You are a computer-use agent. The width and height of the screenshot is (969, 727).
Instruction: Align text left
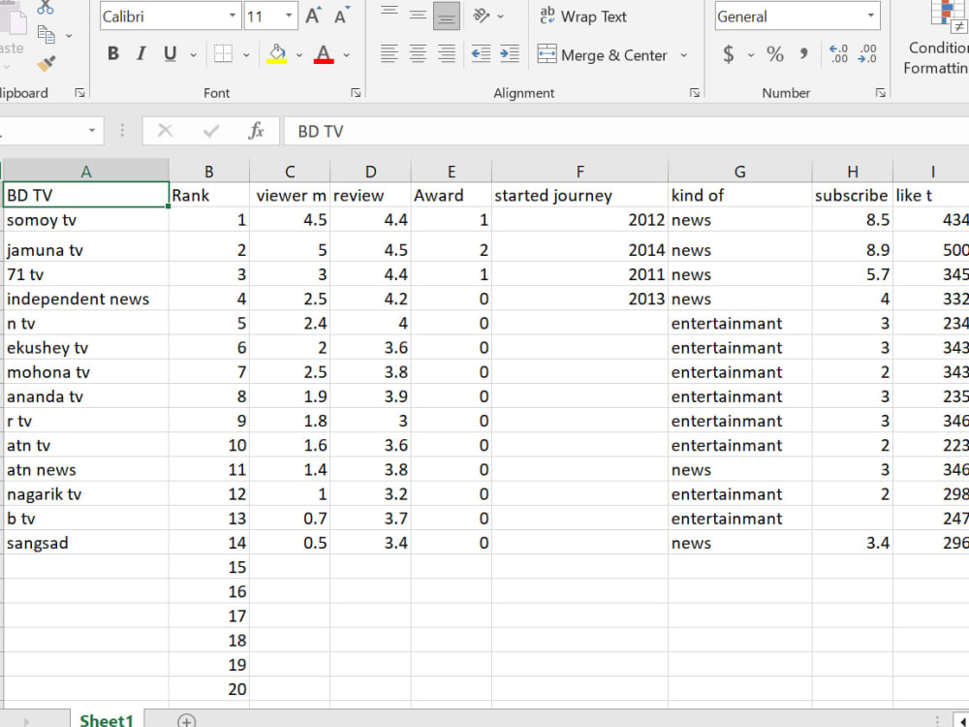[389, 54]
